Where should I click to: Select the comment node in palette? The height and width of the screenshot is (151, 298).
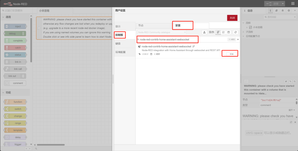15,83
